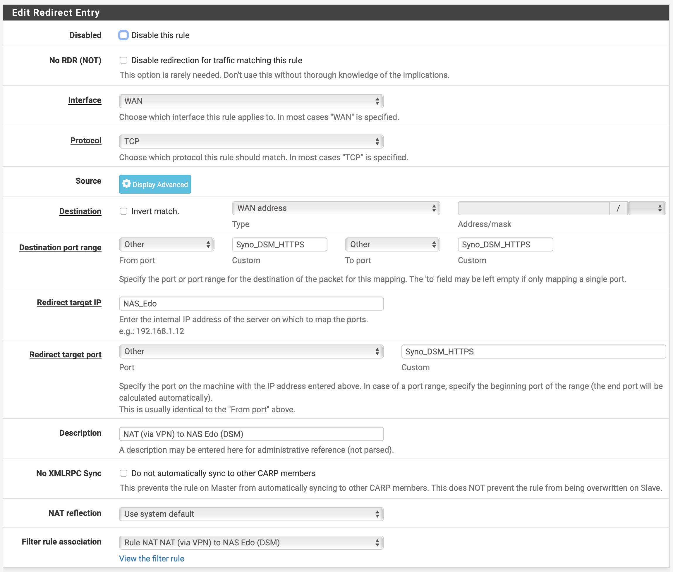Screen dimensions: 673x572
Task: Expand the Destination type WAN address dropdown
Action: [x=336, y=208]
